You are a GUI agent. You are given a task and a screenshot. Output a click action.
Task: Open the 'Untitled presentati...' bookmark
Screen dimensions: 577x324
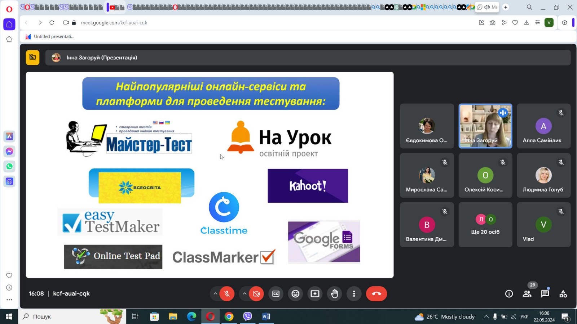click(50, 36)
